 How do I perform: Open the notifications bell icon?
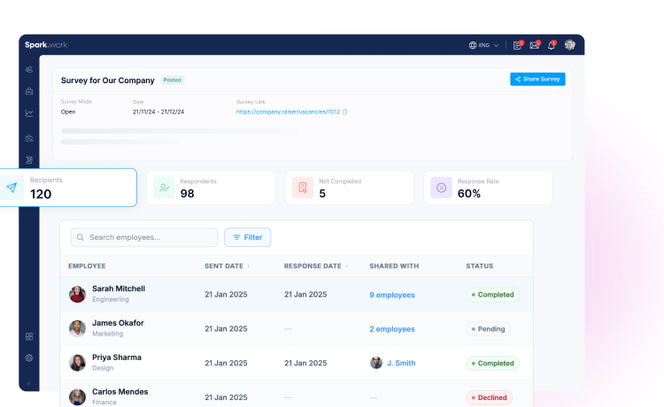[x=552, y=45]
